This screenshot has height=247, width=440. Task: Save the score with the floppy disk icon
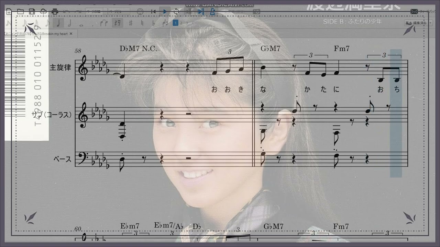[x=32, y=12]
